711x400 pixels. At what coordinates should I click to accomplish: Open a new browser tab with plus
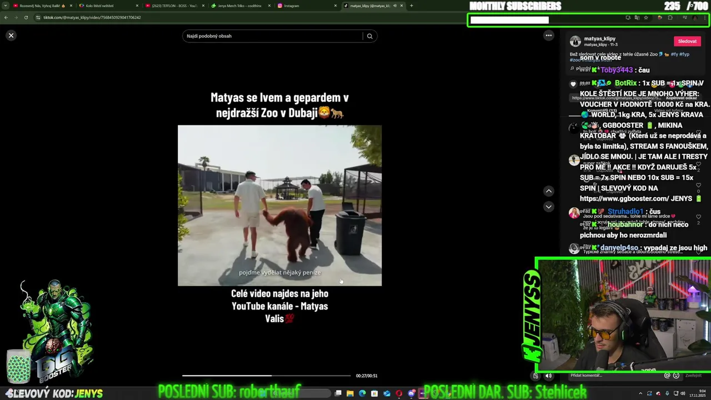pos(411,6)
